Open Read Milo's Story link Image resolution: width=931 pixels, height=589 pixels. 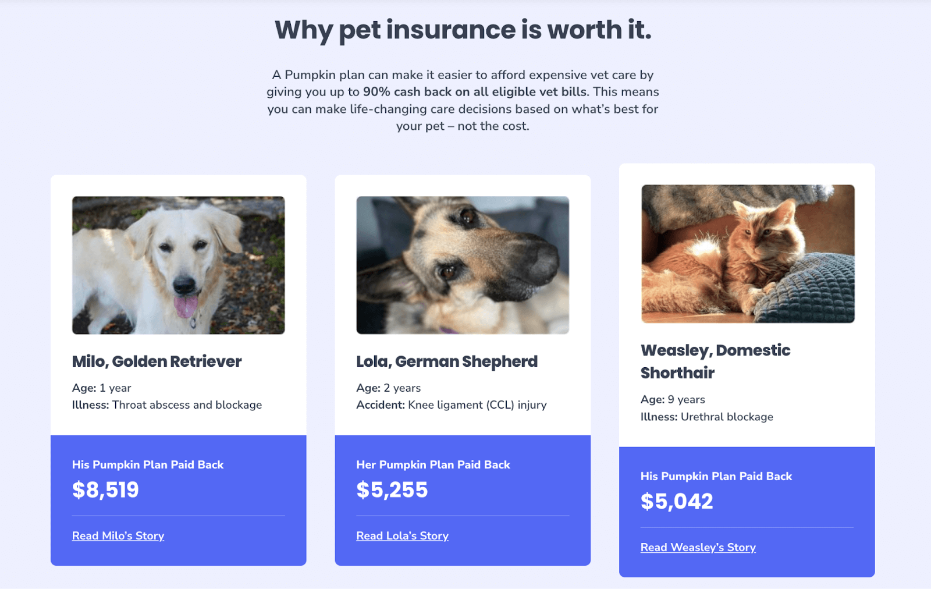click(118, 535)
